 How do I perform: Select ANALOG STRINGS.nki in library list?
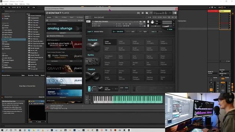pyautogui.click(x=64, y=36)
